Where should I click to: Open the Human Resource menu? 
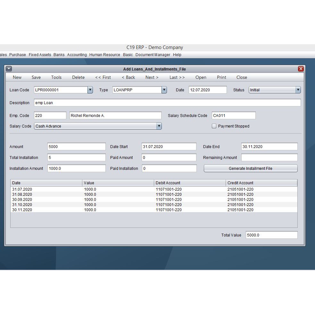pyautogui.click(x=105, y=55)
